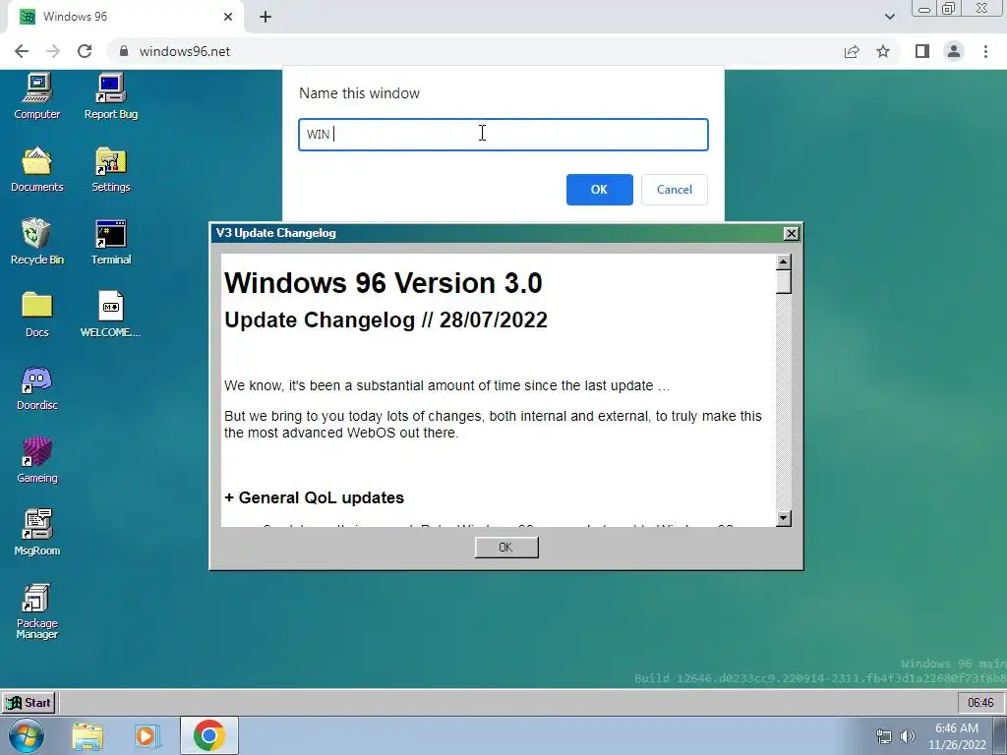Select the Recycle Bin icon

pyautogui.click(x=36, y=242)
